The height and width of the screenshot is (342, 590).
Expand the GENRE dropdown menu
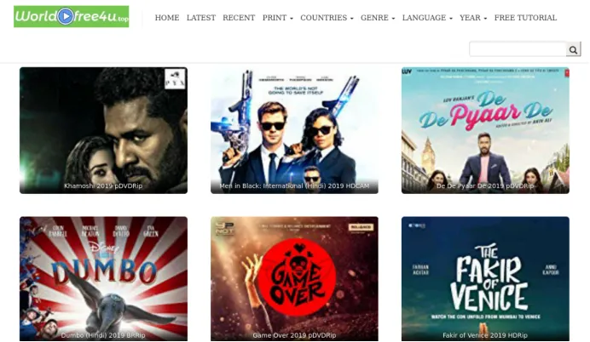pyautogui.click(x=378, y=18)
